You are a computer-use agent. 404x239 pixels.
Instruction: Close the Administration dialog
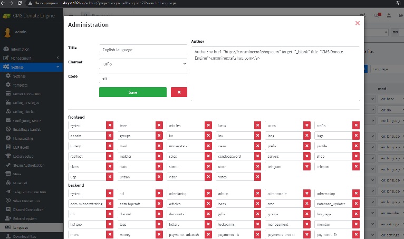(x=358, y=23)
